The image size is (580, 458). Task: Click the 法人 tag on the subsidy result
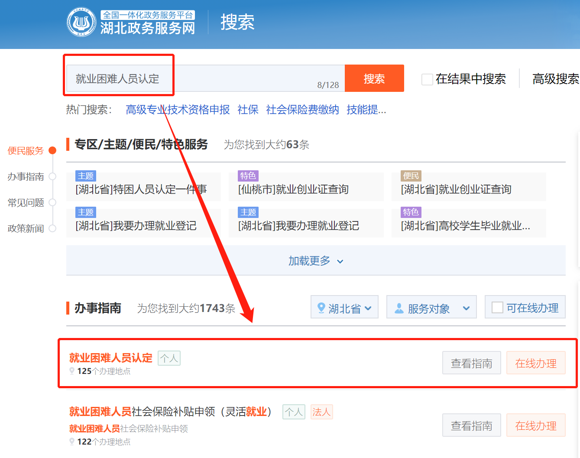[x=321, y=412]
